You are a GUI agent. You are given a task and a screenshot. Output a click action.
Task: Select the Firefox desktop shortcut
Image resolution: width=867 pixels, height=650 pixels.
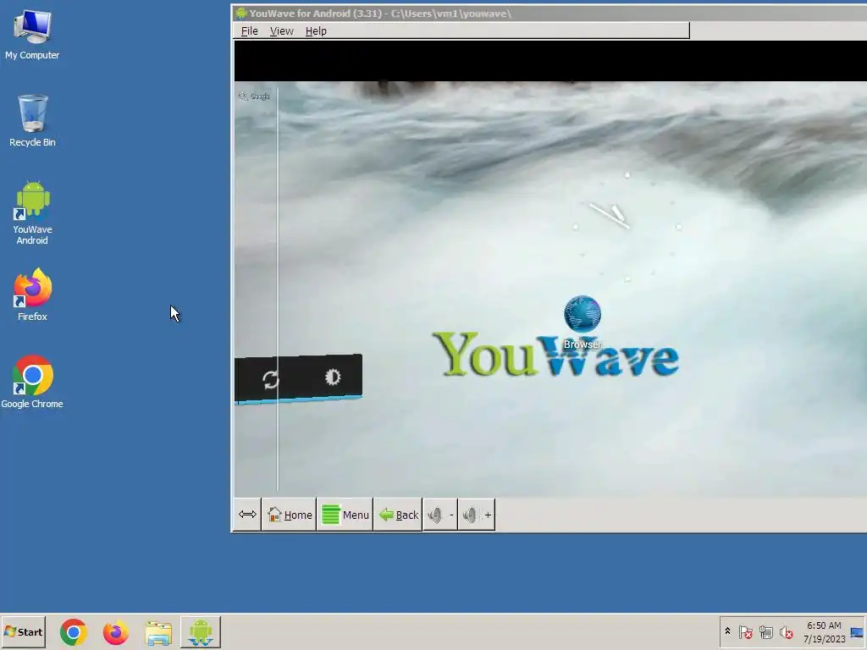pyautogui.click(x=32, y=295)
